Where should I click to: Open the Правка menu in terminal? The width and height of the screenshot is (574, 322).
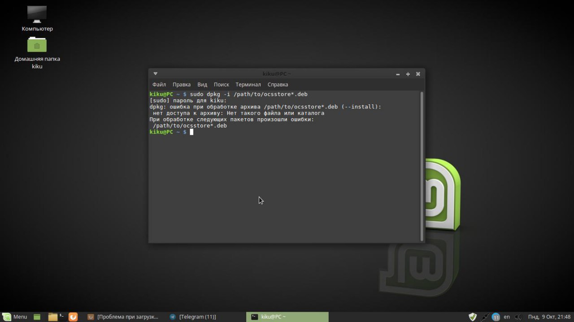(x=182, y=85)
